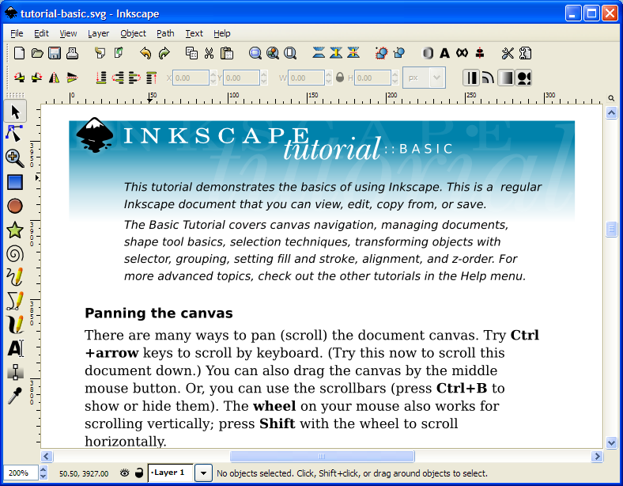Choose the Rectangle tool

(14, 182)
